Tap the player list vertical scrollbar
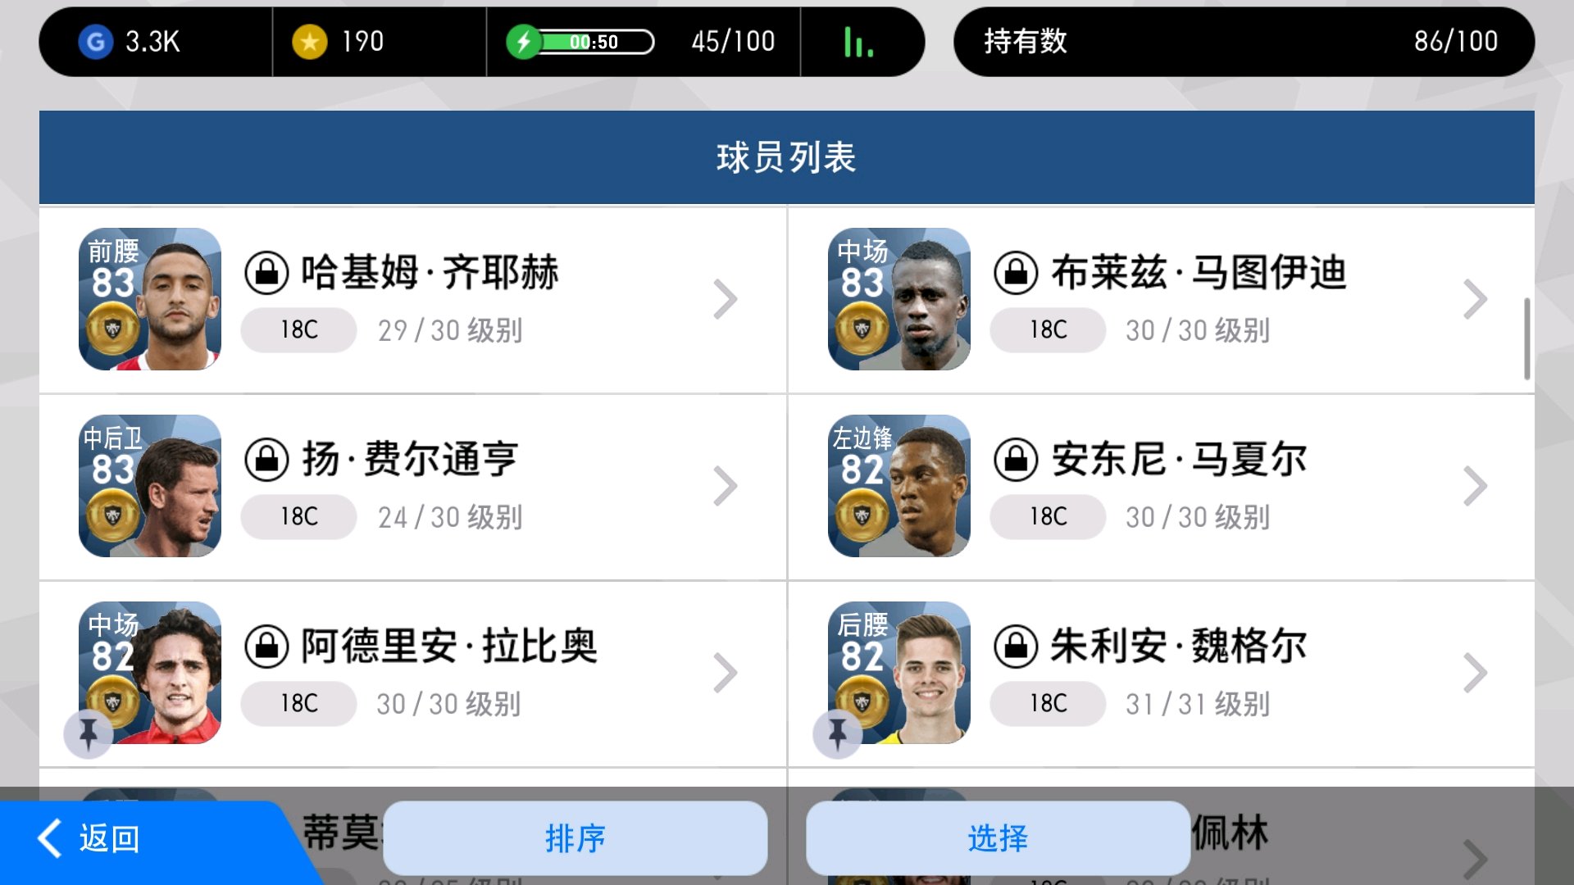This screenshot has width=1574, height=885. pos(1526,338)
